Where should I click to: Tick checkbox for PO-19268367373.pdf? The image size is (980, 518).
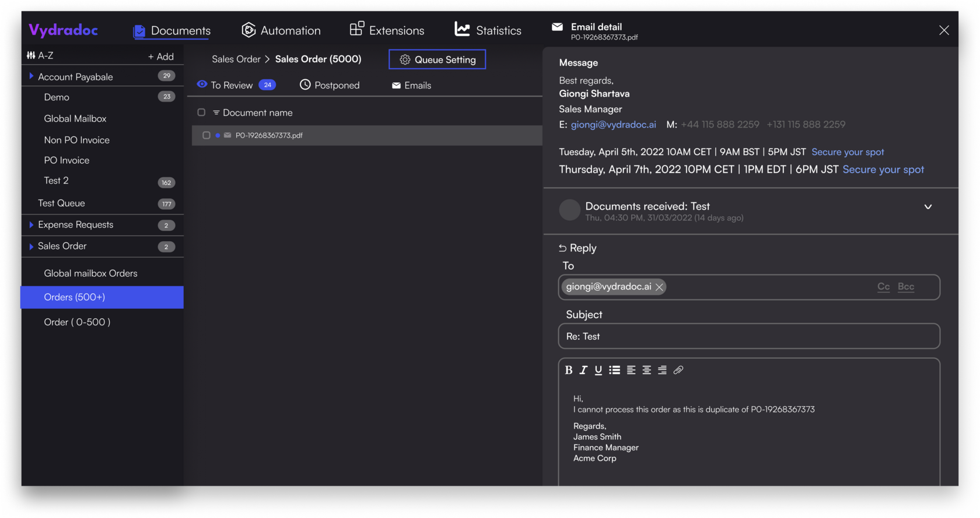coord(206,135)
